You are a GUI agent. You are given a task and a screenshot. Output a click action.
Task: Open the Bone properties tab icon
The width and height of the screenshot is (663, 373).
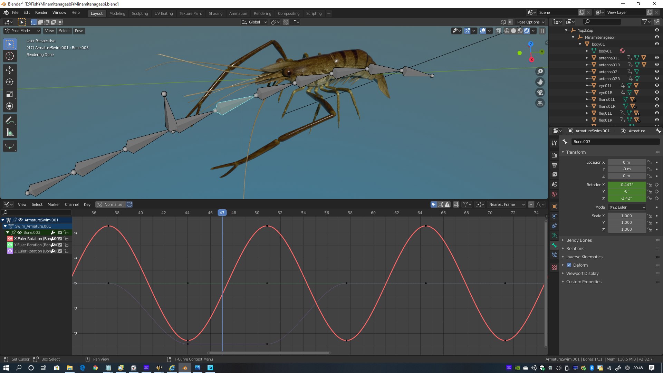pos(554,245)
